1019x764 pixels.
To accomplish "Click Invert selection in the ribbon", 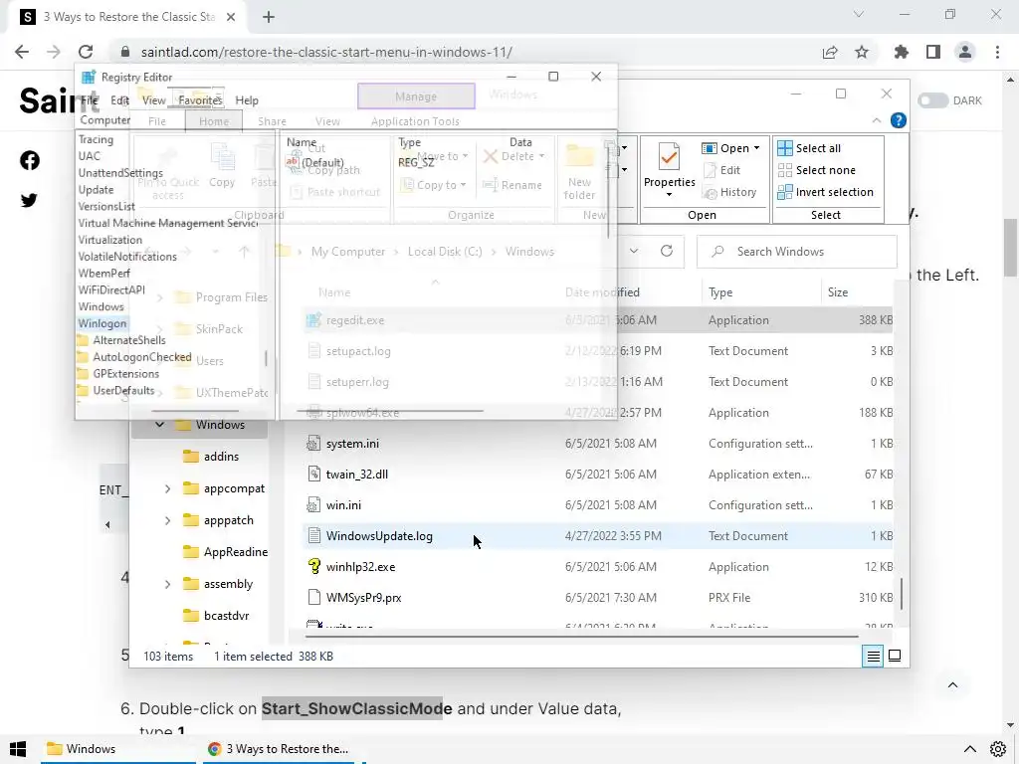I will (x=826, y=192).
